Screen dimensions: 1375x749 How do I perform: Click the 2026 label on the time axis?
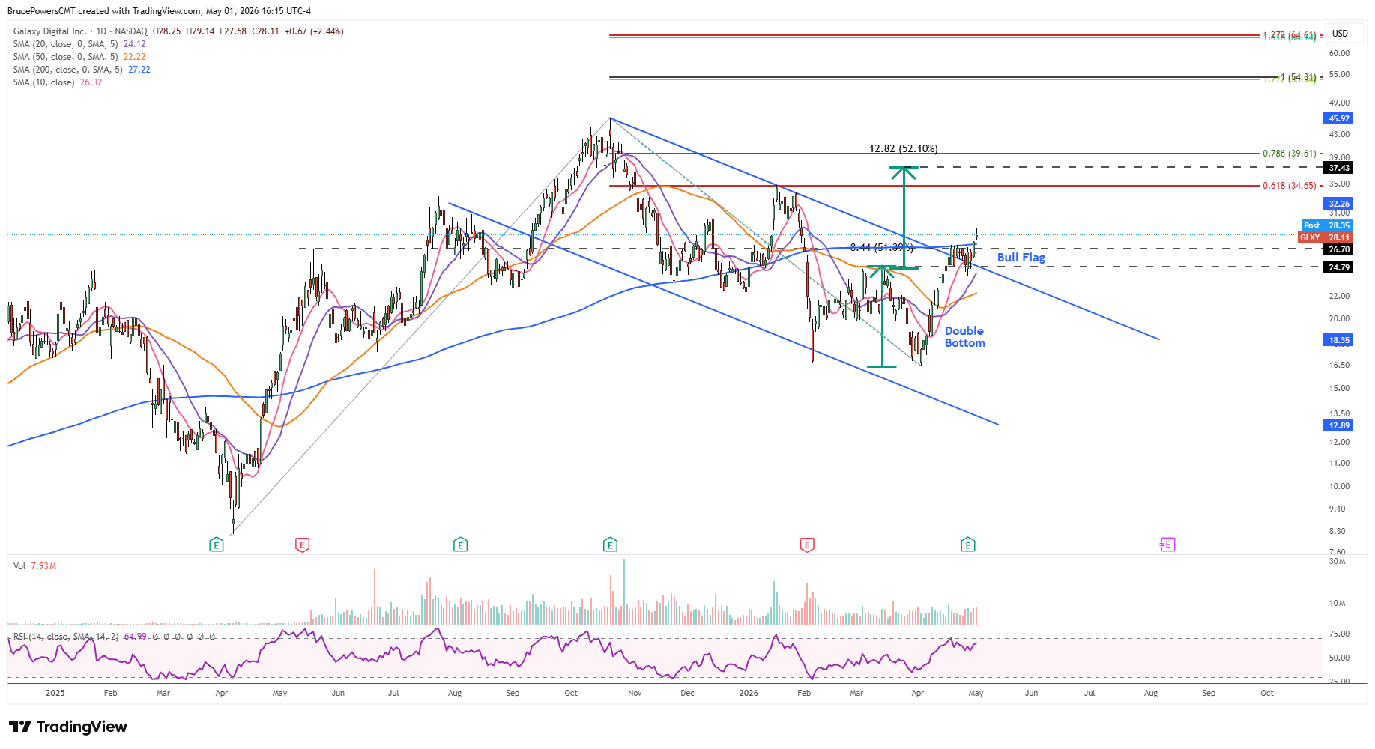click(749, 693)
